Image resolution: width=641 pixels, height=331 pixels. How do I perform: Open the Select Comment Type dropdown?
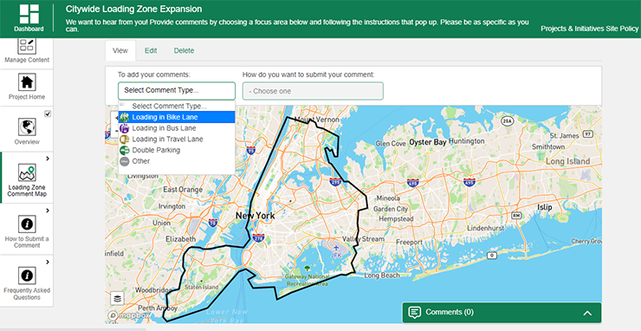click(x=177, y=91)
